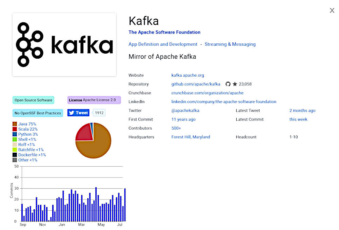
Task: Click the lime Batchfile color swatch
Action: (x=15, y=150)
